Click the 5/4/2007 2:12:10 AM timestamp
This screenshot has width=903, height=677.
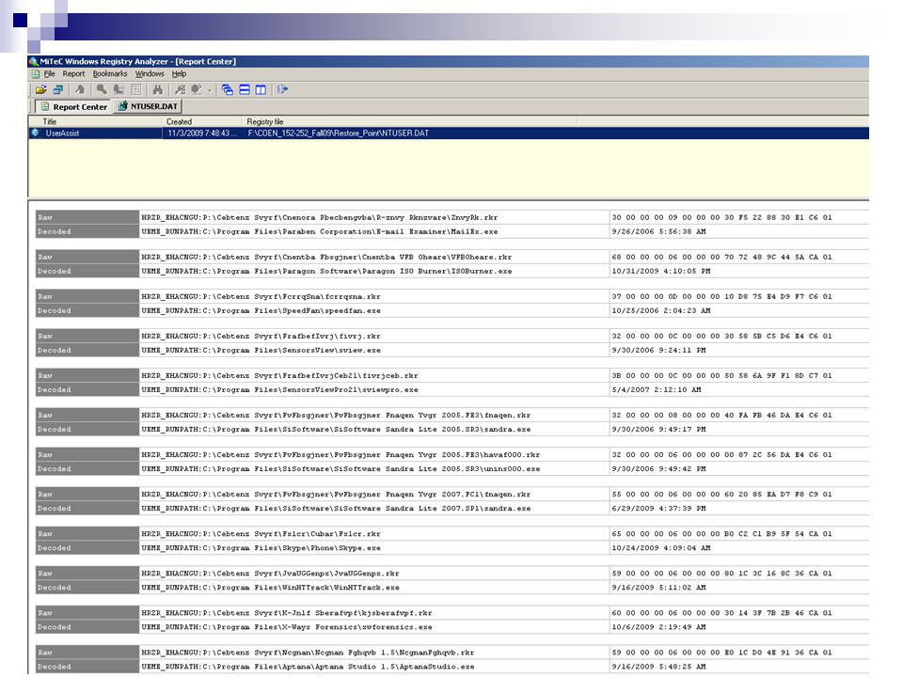tap(657, 389)
